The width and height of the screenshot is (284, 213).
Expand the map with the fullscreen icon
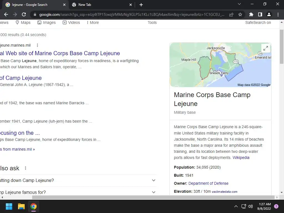[x=266, y=48]
